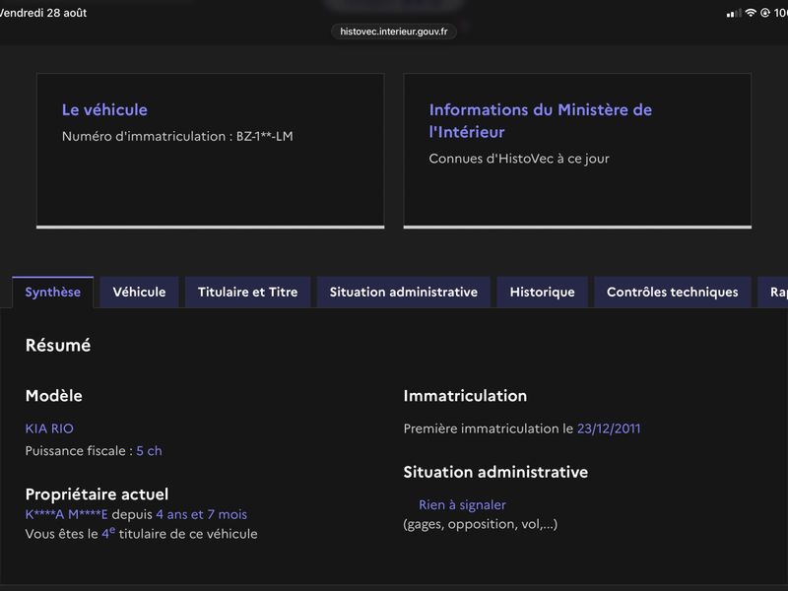The image size is (788, 591).
Task: Click the 4 ans et 7 mois duration
Action: click(x=202, y=514)
